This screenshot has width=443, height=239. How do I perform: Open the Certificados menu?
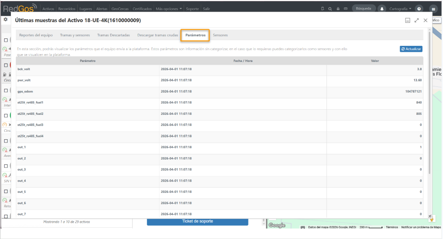(142, 9)
